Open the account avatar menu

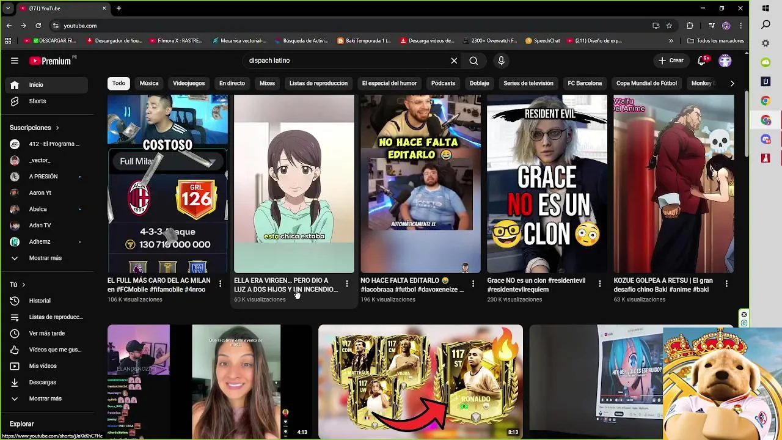(x=725, y=61)
